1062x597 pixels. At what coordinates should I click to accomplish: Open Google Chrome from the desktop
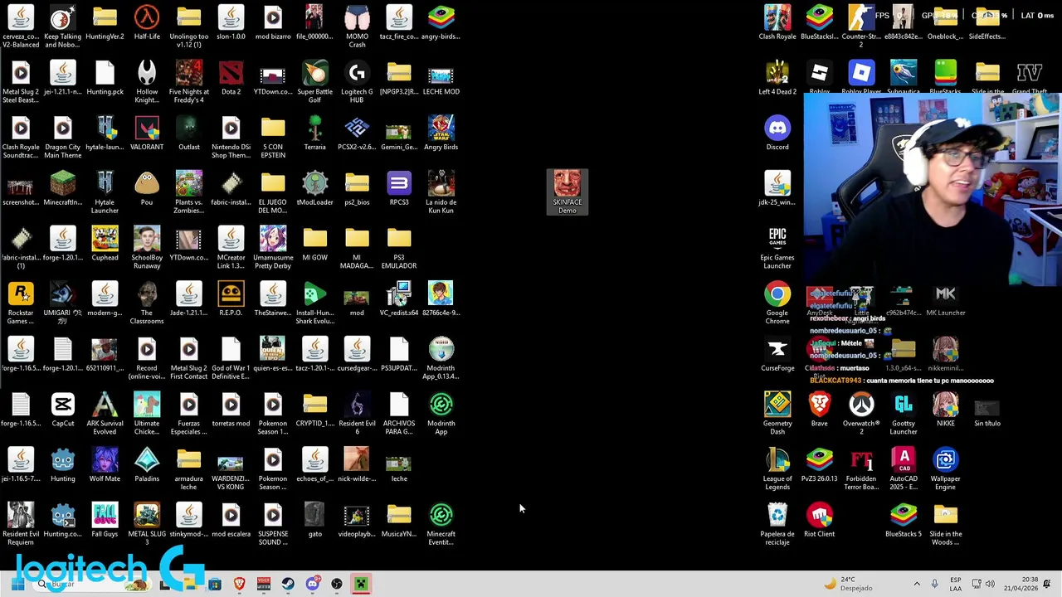click(777, 304)
